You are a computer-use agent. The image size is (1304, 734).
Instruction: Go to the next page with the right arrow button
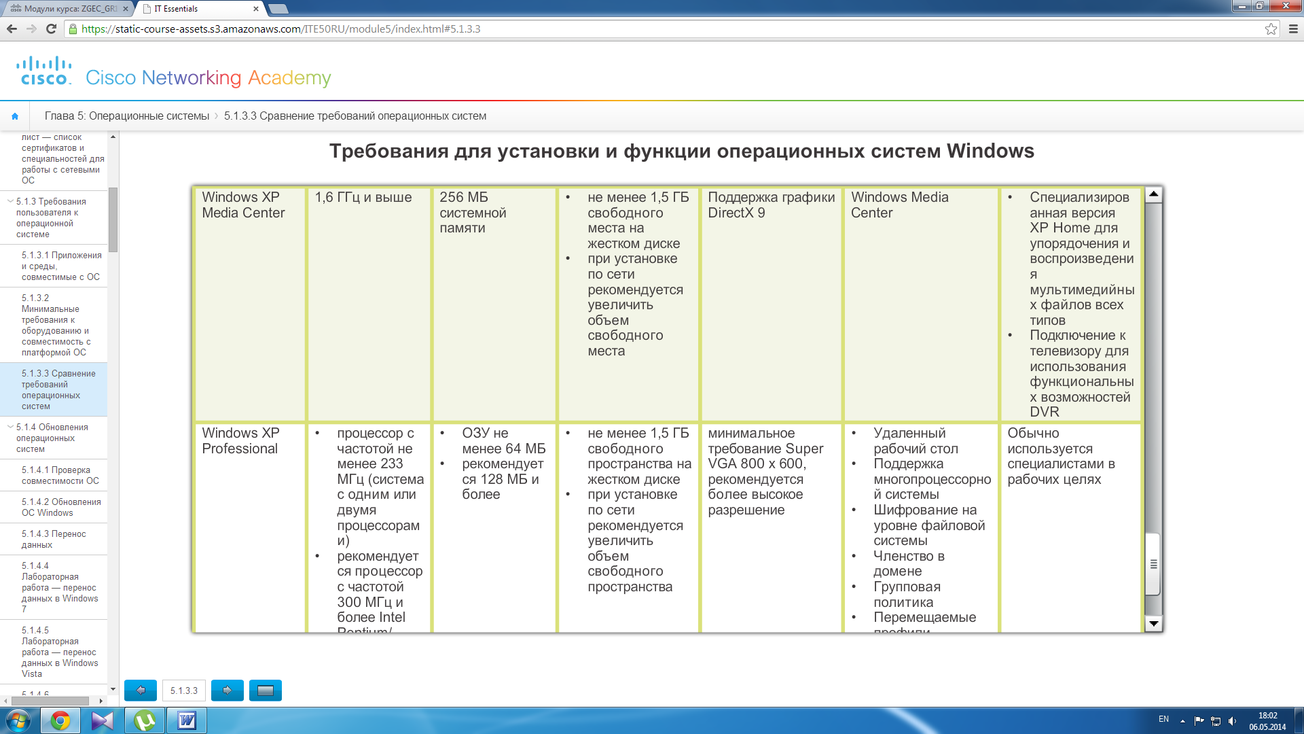click(x=228, y=691)
